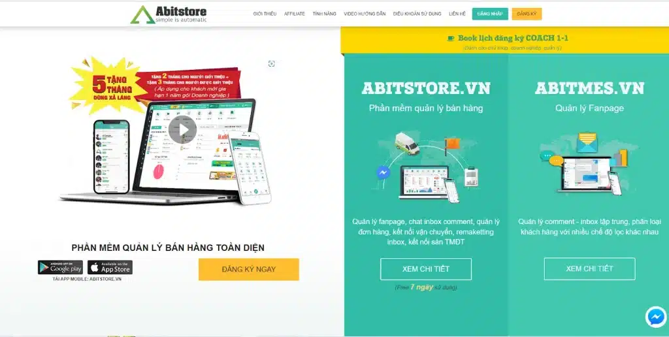The image size is (669, 337).
Task: Go to TÍNH NĂNG page
Action: tap(324, 14)
